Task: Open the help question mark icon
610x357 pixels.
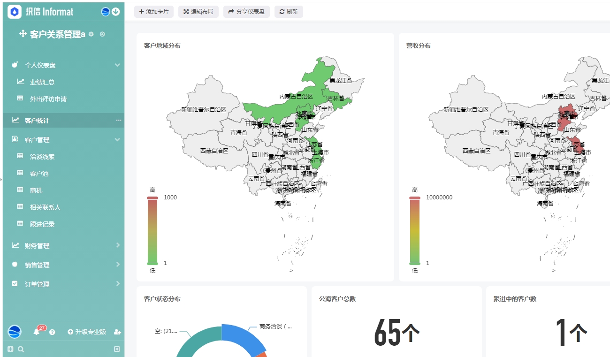Action: pyautogui.click(x=52, y=332)
